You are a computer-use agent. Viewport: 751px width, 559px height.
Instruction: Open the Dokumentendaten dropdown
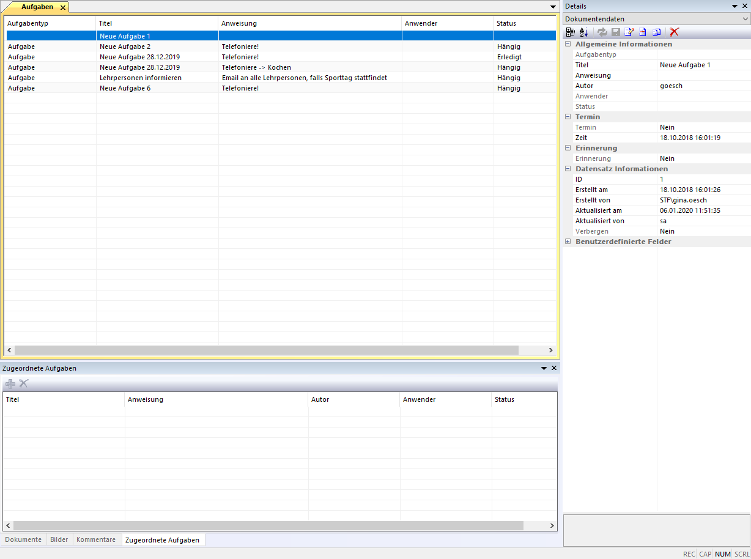pos(745,19)
